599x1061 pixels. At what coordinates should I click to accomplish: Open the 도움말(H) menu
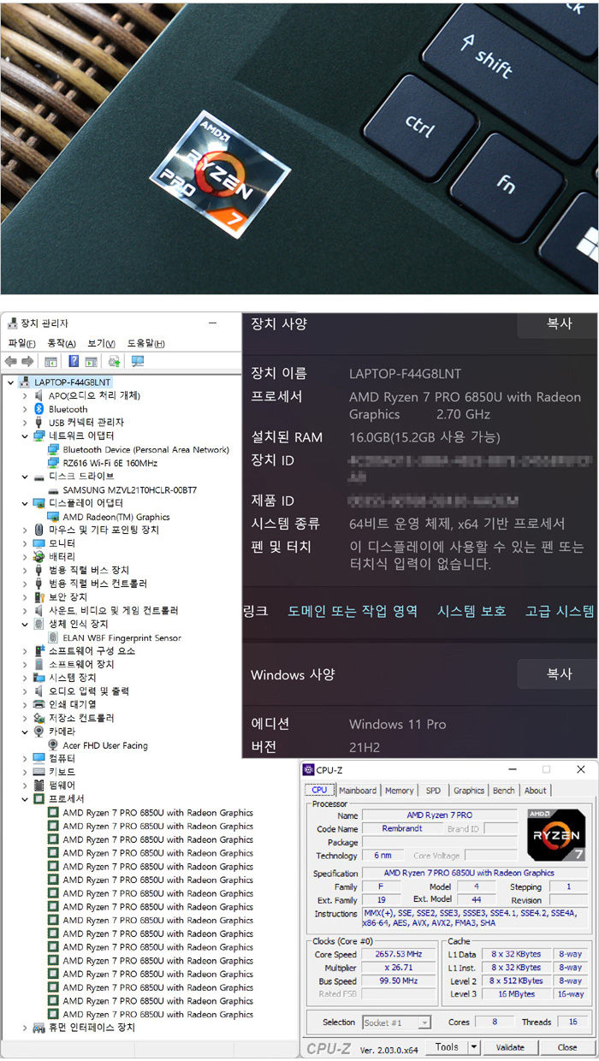pos(146,343)
